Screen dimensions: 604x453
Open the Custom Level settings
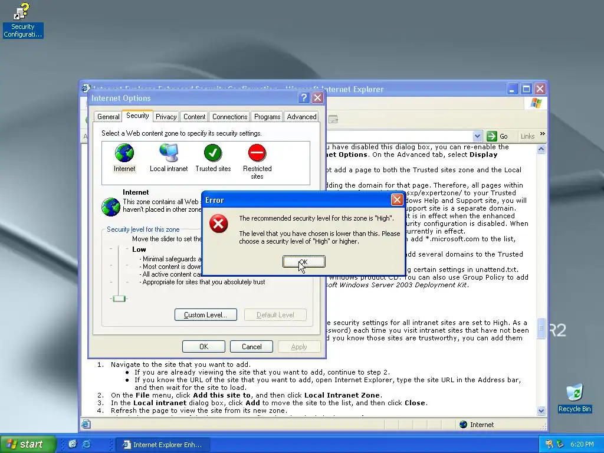(206, 315)
